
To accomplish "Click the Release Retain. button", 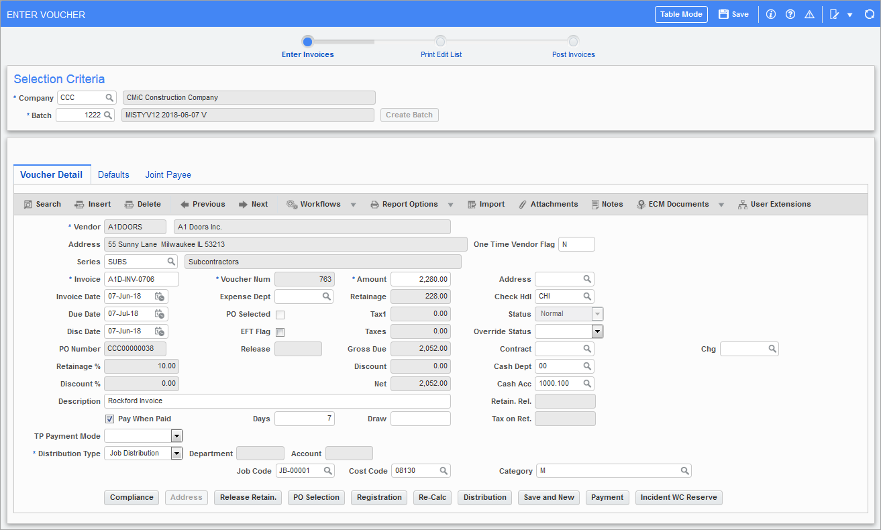I will pos(248,498).
